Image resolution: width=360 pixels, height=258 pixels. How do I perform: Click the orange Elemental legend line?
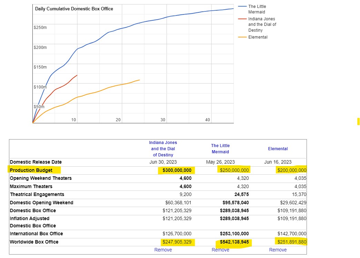click(x=242, y=37)
